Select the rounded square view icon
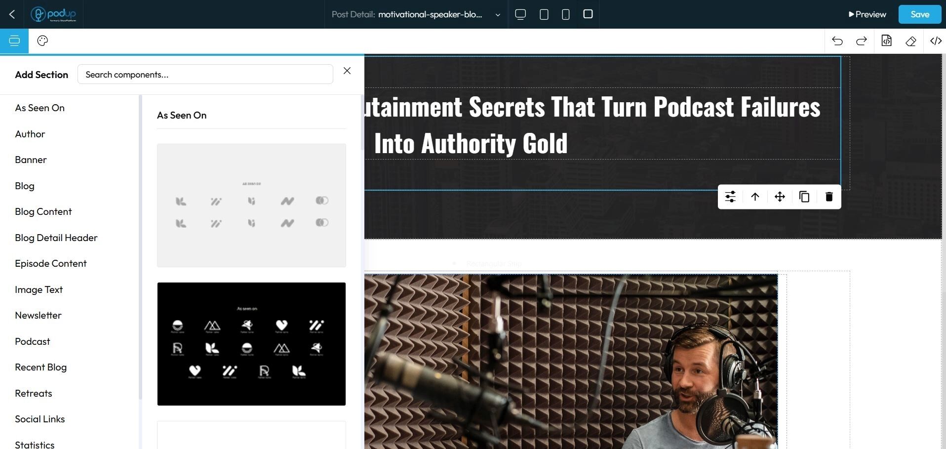 click(588, 14)
